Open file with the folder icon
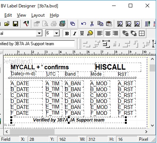 [7, 24]
